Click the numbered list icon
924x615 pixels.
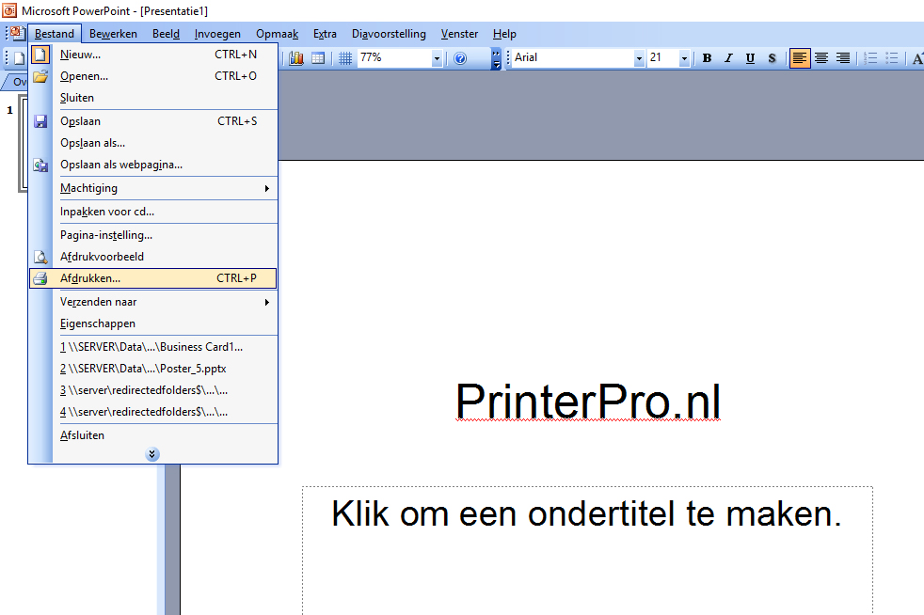point(871,57)
